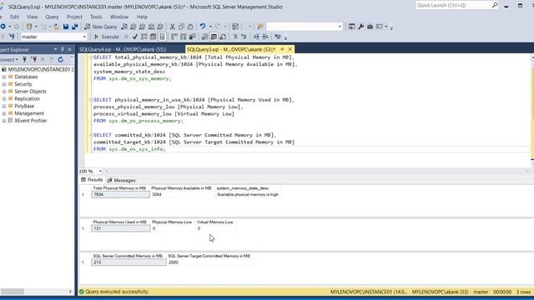
Task: Select XEvent Profiler in the tree
Action: [31, 121]
